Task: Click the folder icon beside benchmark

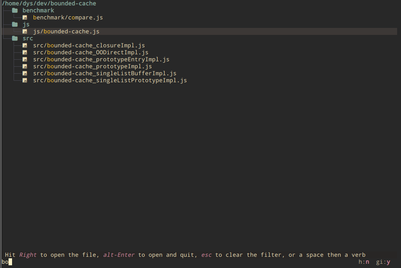Action: [x=14, y=10]
